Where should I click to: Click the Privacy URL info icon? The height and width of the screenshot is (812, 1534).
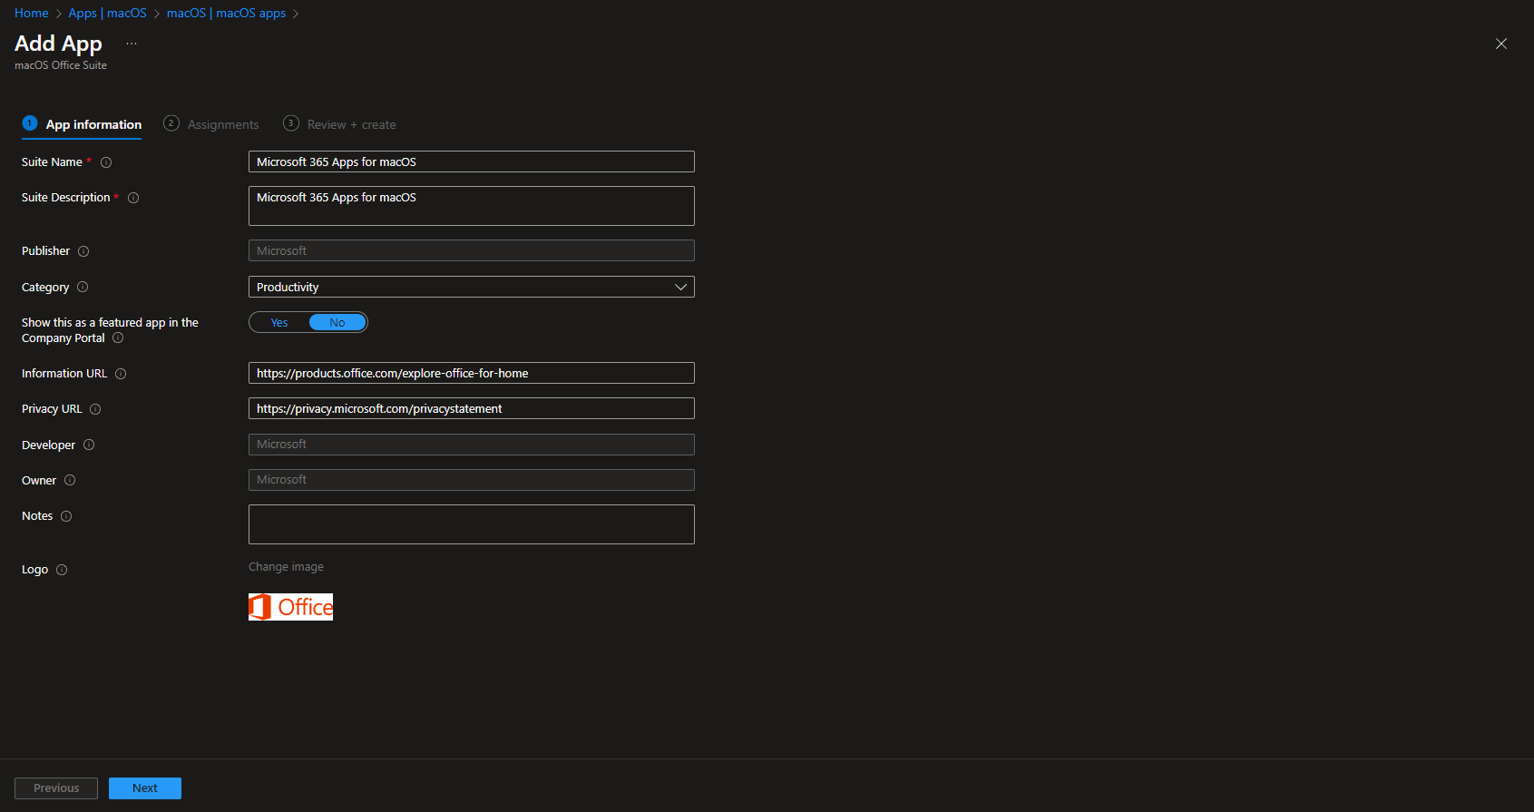coord(95,409)
